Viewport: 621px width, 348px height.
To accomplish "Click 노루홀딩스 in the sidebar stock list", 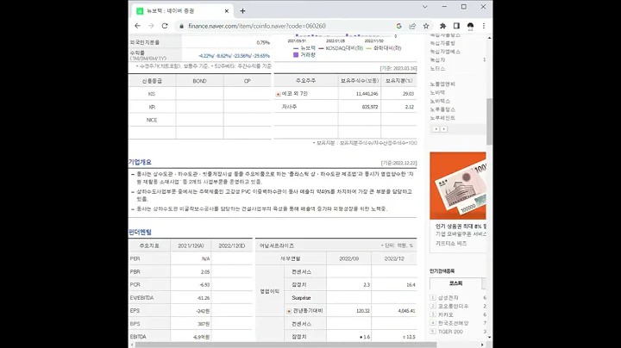I will [x=442, y=109].
